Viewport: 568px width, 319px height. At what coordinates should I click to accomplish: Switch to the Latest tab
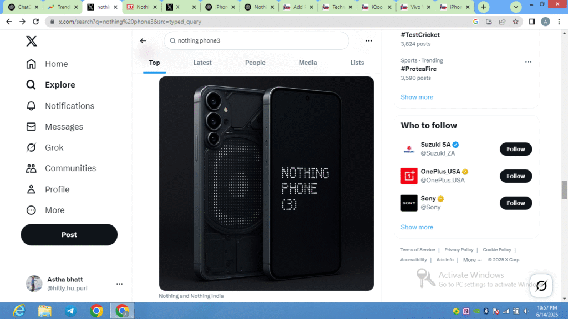202,63
